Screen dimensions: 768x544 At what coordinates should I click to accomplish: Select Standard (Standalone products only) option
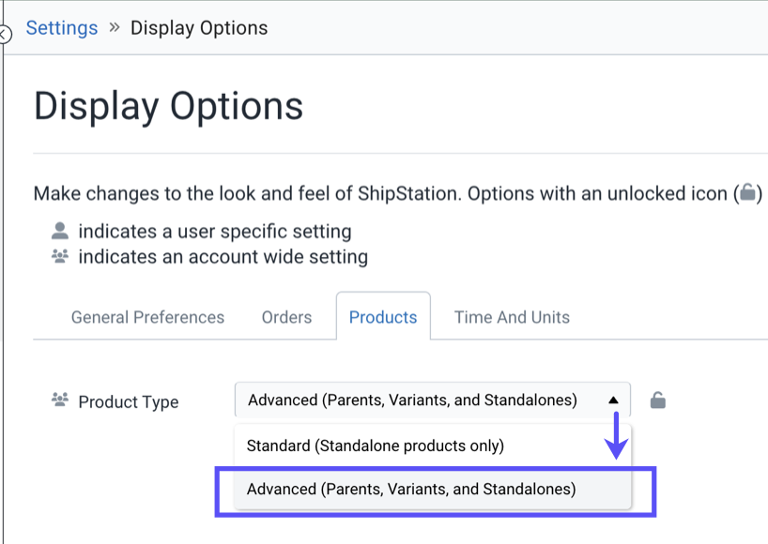click(x=376, y=446)
